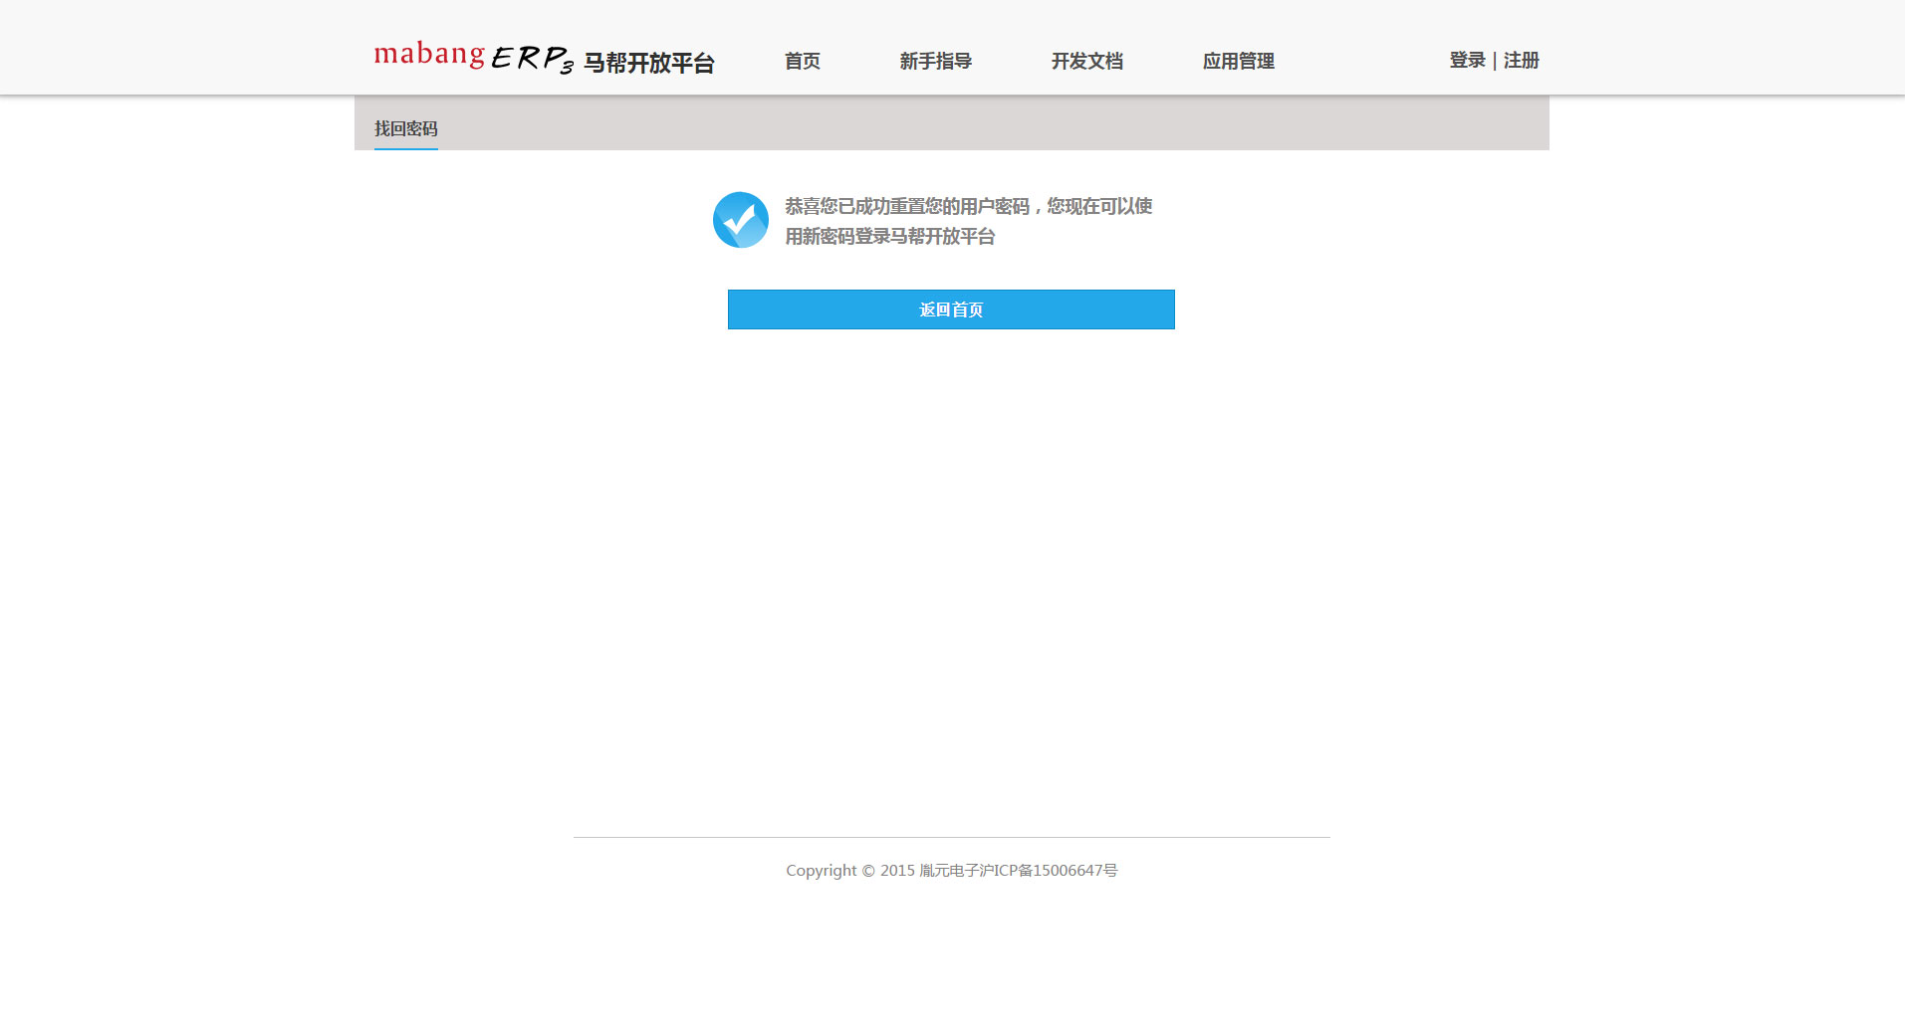
Task: Open the 新手指导 menu item
Action: 935,61
